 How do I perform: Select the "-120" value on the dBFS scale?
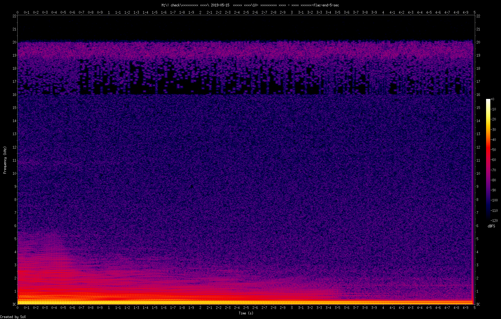tap(495, 221)
